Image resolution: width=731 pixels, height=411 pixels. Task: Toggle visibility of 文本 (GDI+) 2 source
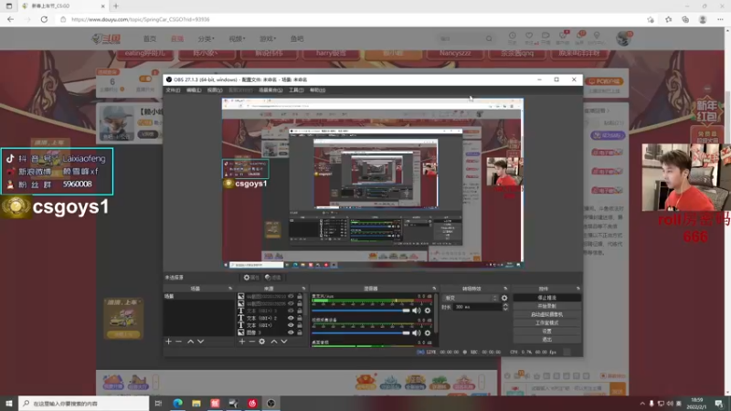(x=291, y=318)
